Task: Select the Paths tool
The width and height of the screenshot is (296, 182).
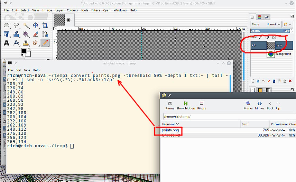Action: [x=45, y=34]
